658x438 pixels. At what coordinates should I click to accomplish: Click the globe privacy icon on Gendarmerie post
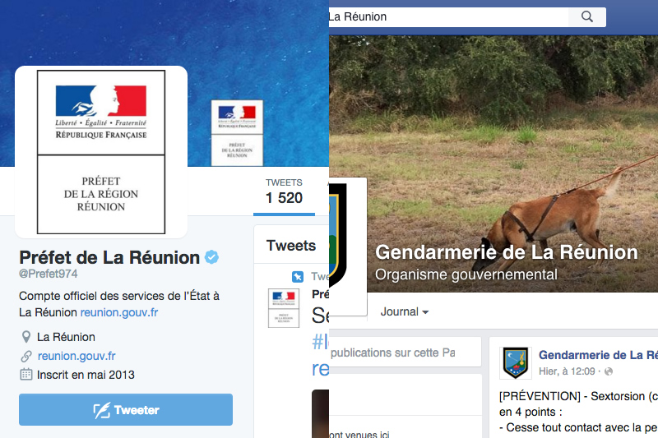click(x=609, y=371)
